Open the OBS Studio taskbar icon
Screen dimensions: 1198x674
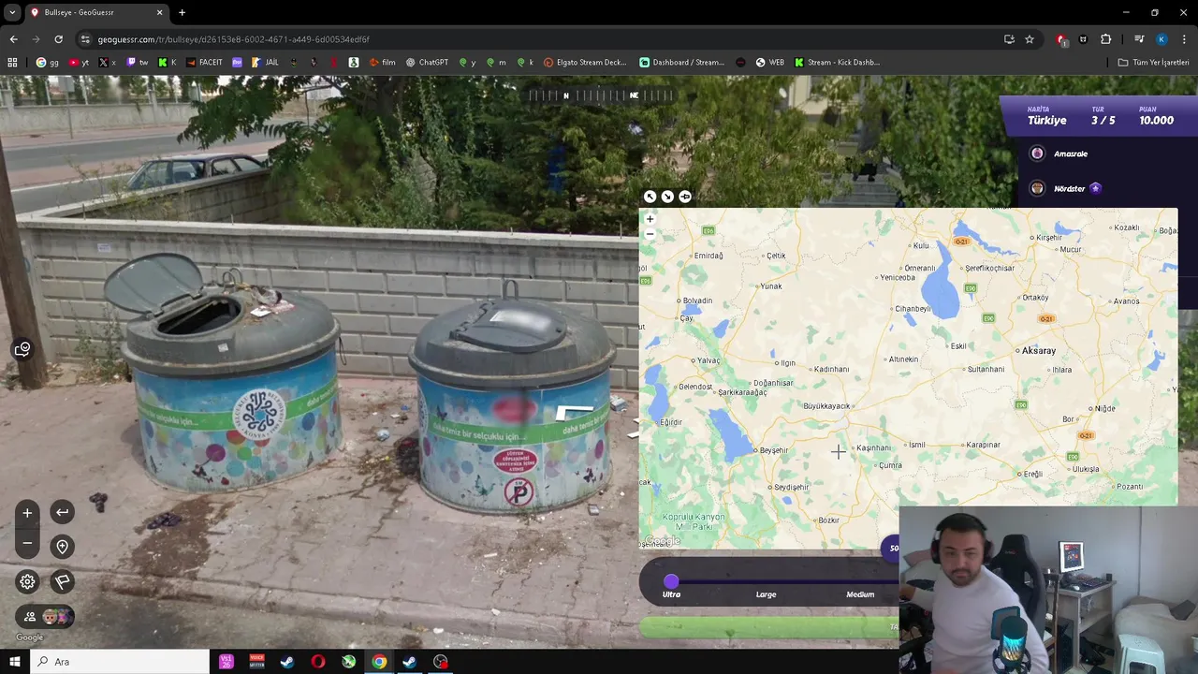pos(441,662)
